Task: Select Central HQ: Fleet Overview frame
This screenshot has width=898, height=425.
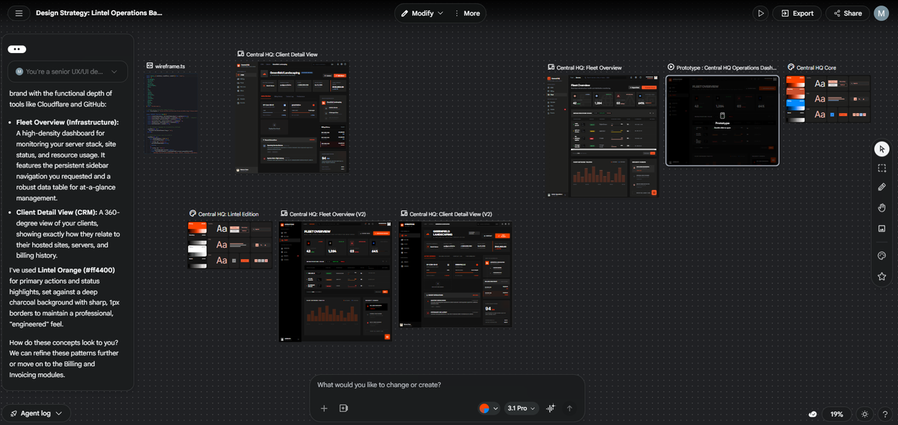Action: tap(602, 135)
